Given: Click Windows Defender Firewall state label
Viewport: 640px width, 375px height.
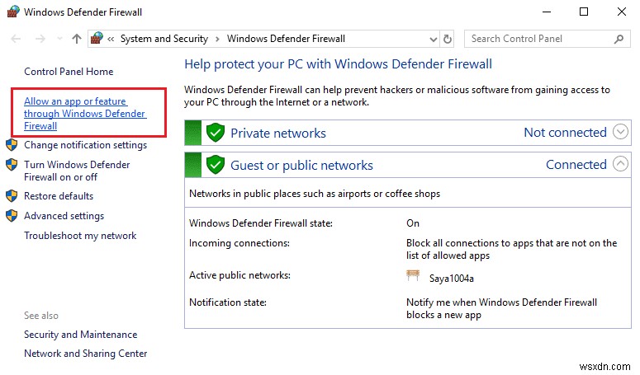Looking at the screenshot, I should click(261, 223).
